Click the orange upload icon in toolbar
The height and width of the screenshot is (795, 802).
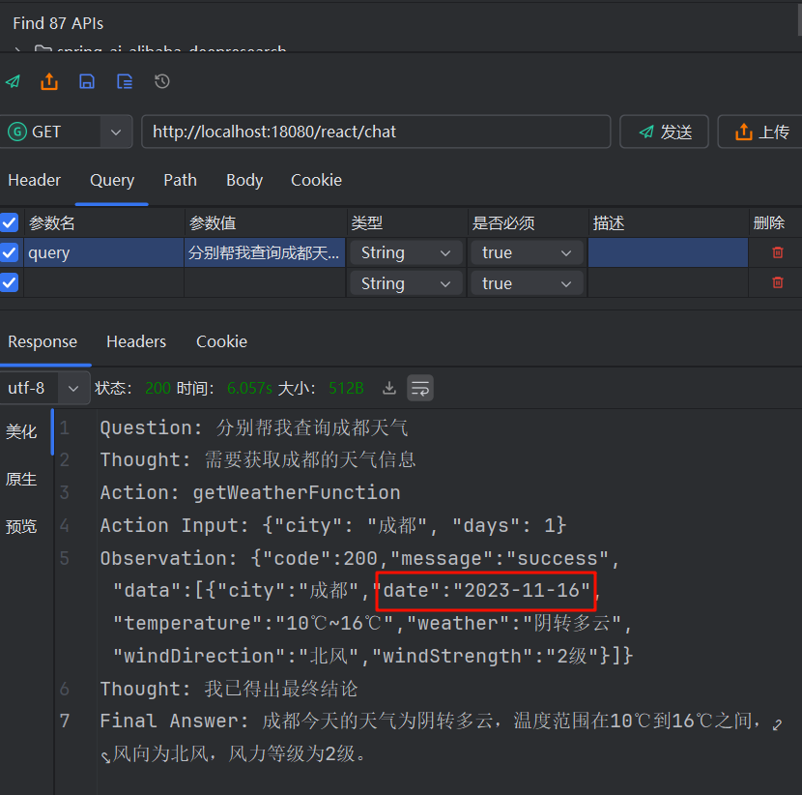(49, 81)
